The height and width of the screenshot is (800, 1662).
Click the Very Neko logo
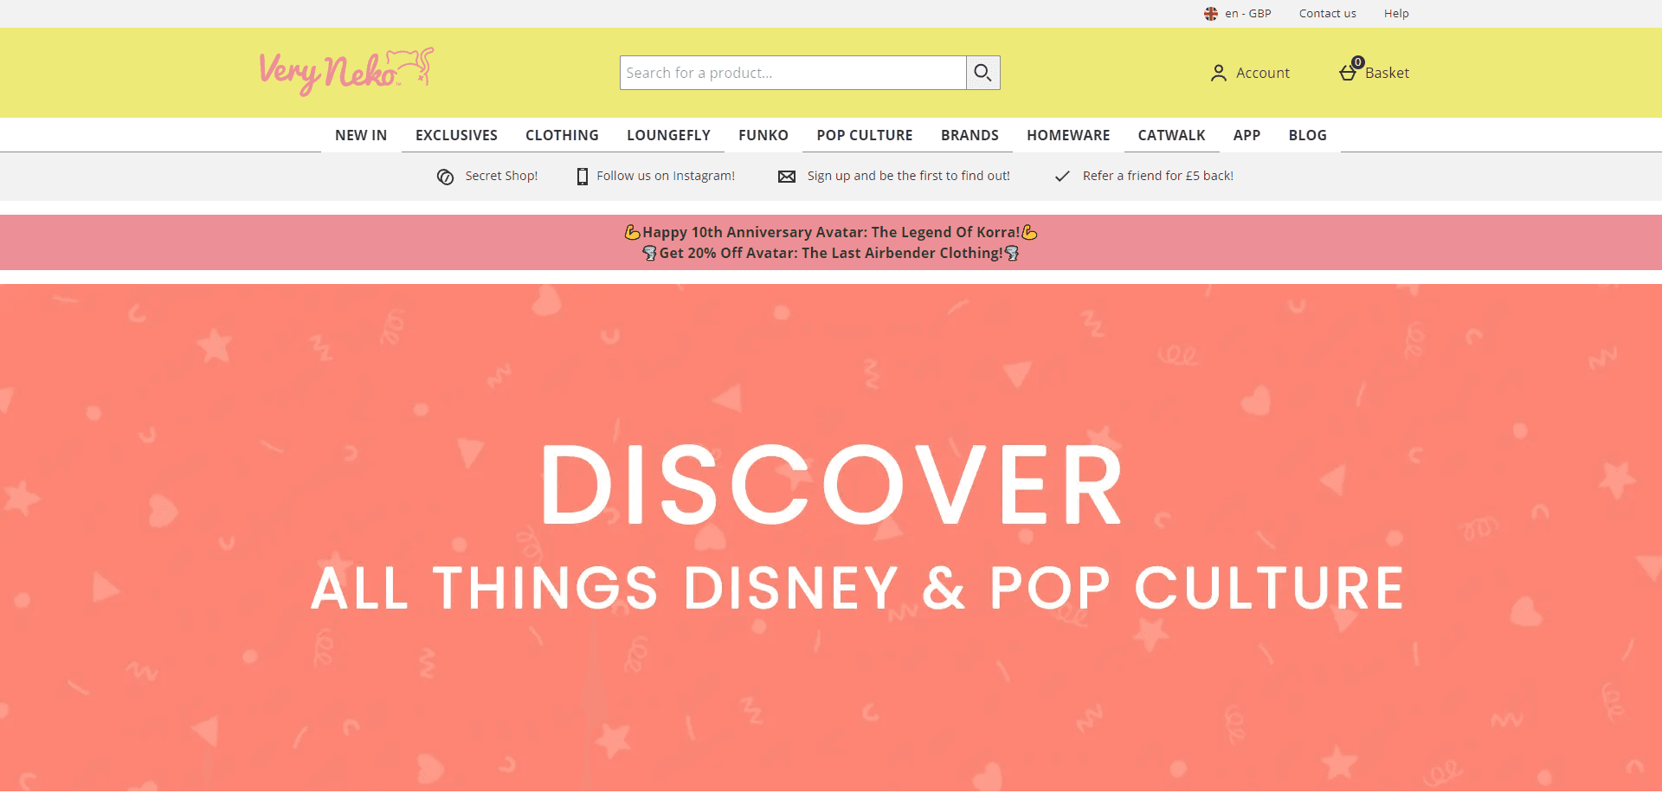coord(346,72)
